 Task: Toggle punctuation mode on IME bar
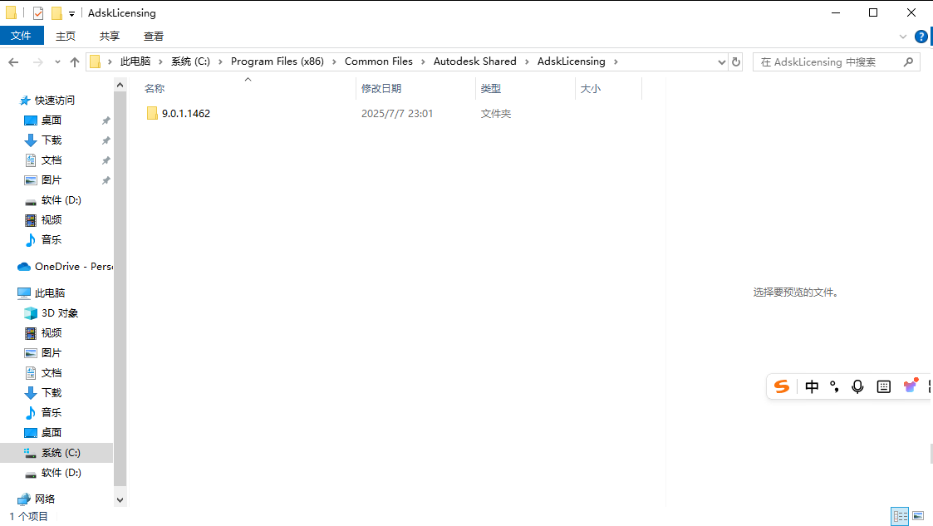tap(834, 386)
